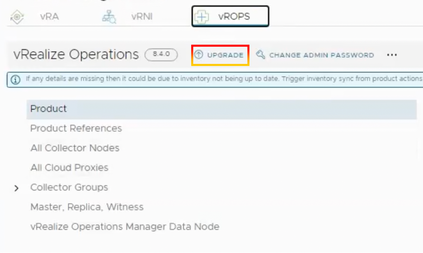423x253 pixels.
Task: Expand the Collector Groups chevron
Action: (x=17, y=188)
